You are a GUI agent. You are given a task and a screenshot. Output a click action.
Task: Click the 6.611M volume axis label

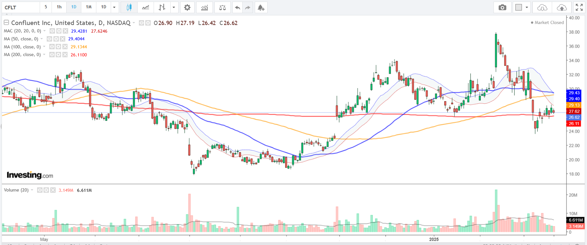click(x=576, y=220)
